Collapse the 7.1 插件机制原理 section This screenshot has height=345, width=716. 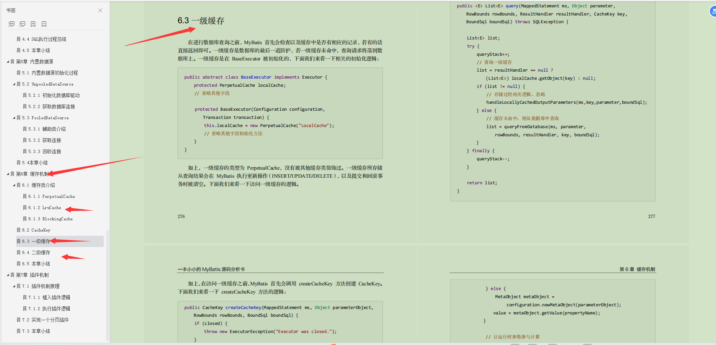(x=14, y=286)
